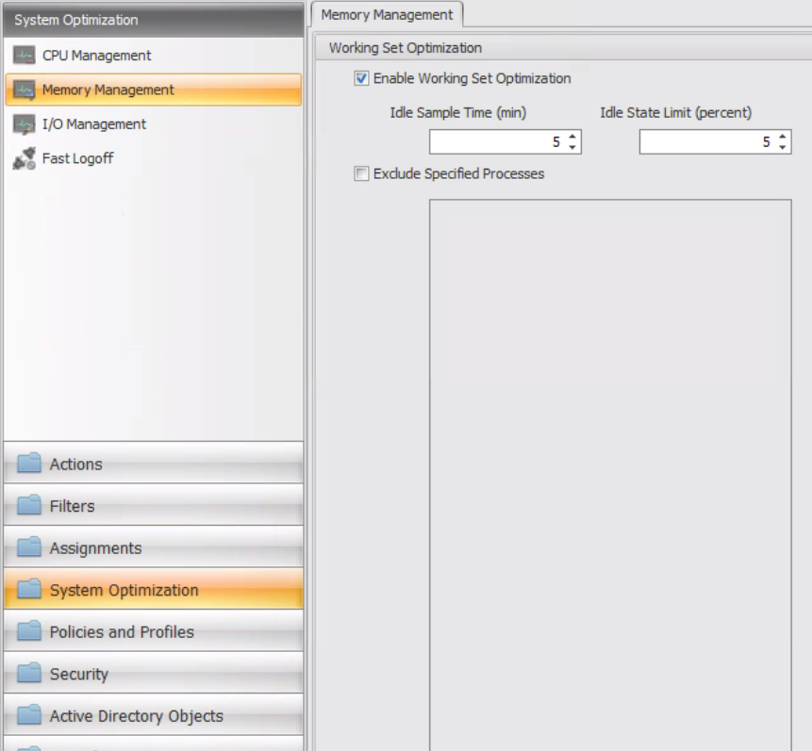Open the Assignments navigation section
The height and width of the screenshot is (751, 812).
(154, 547)
